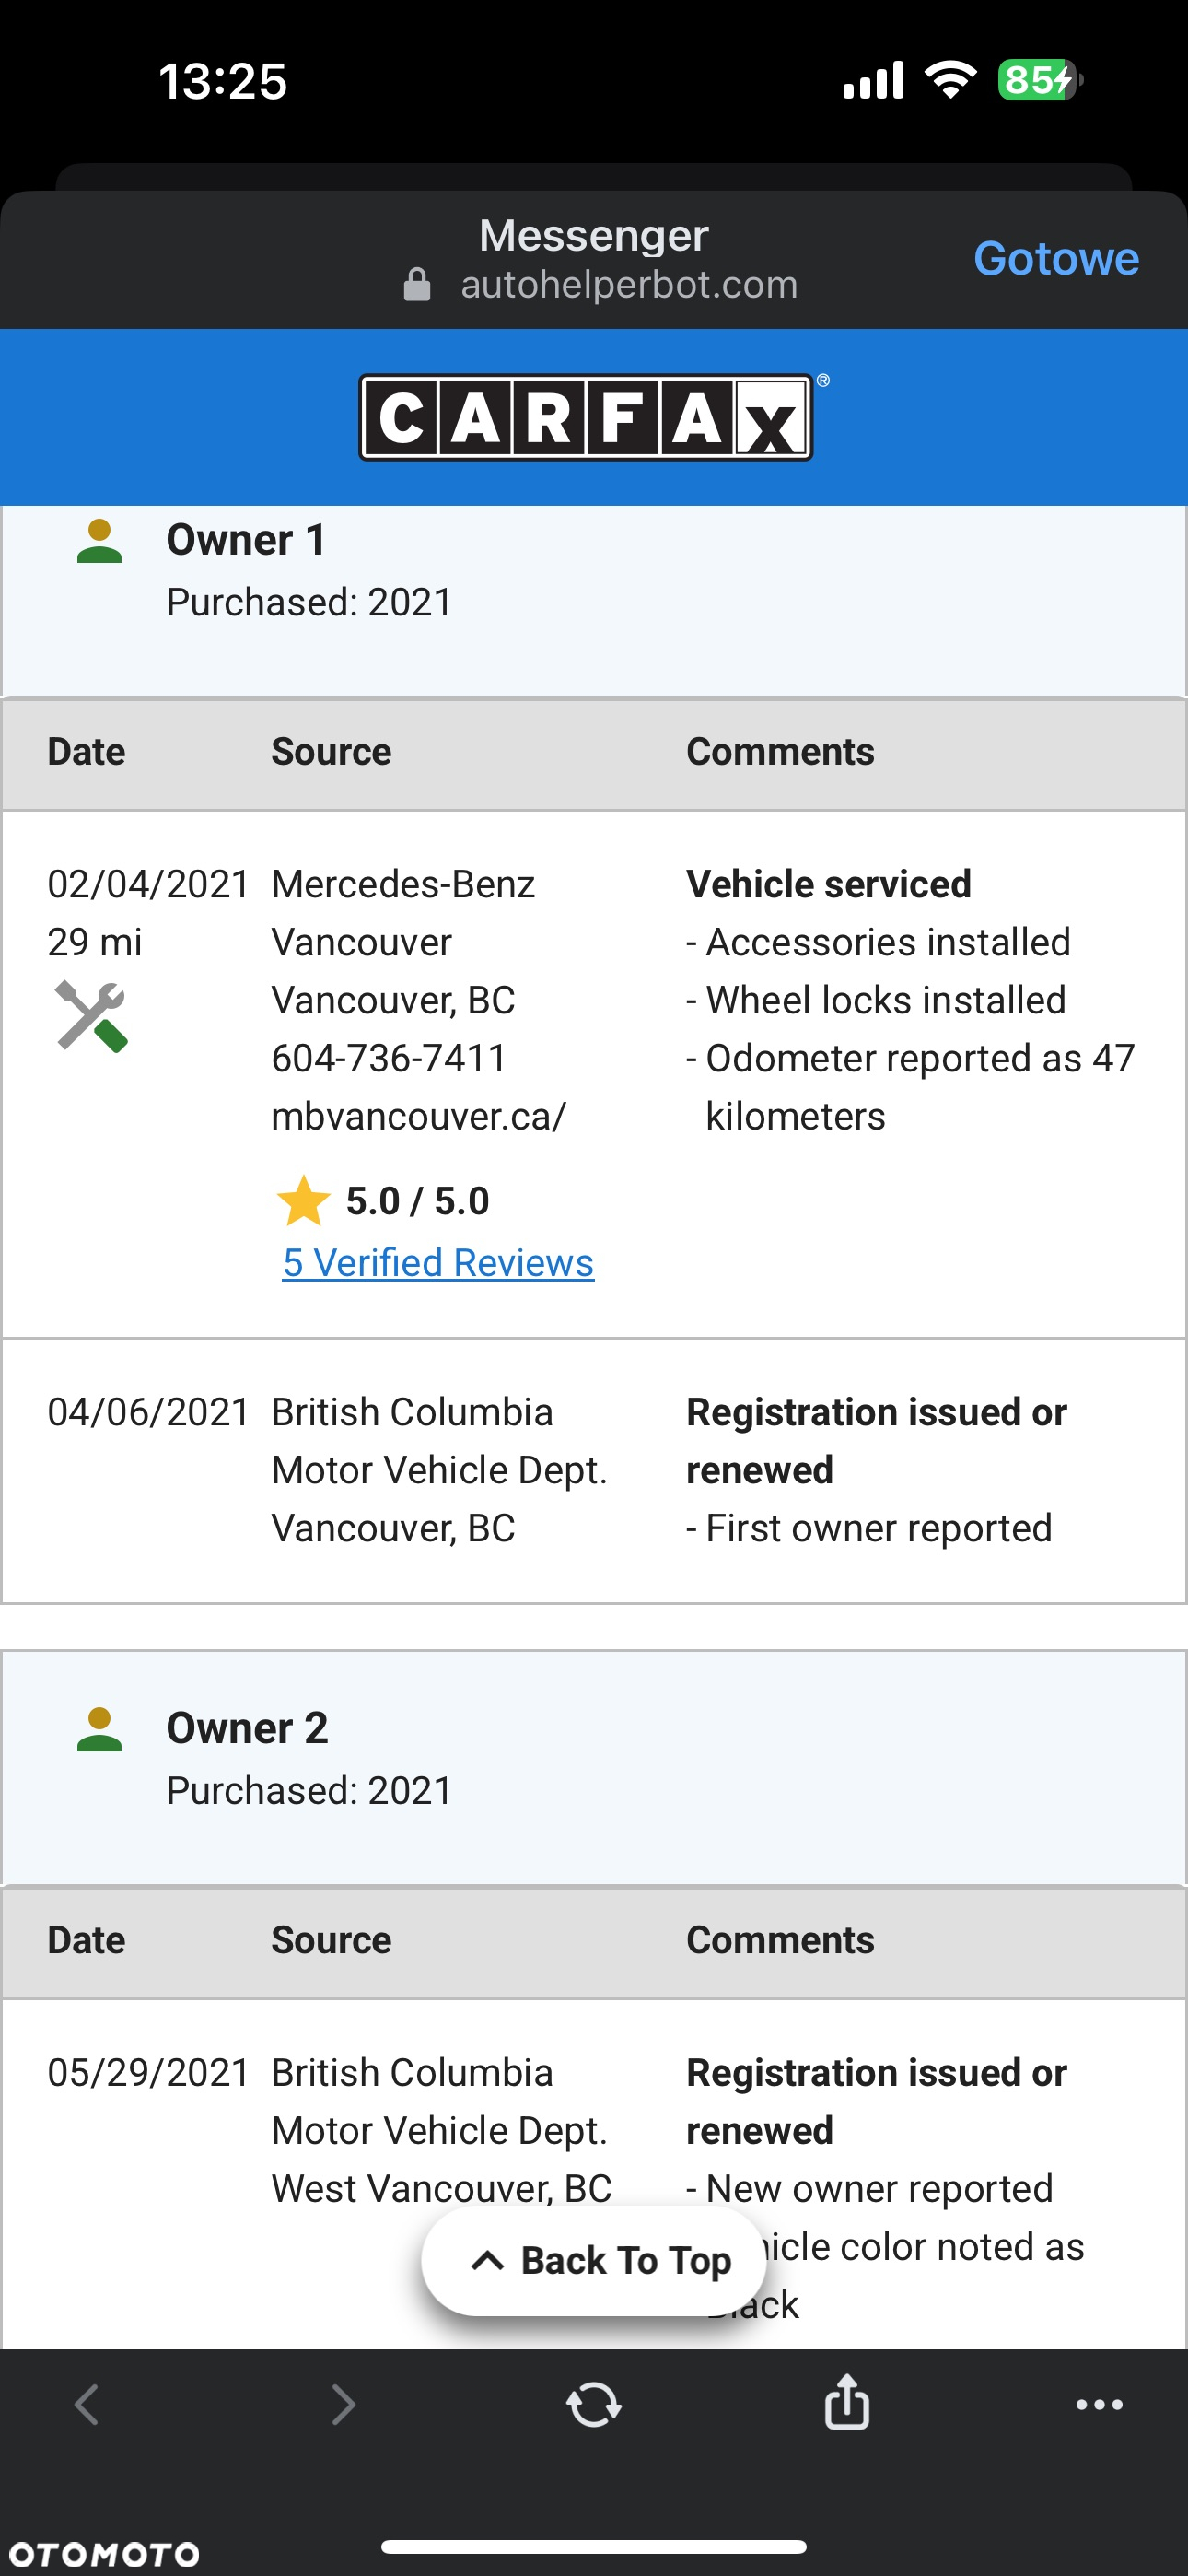Viewport: 1188px width, 2576px height.
Task: Select the Owner 2 heading
Action: [x=247, y=1728]
